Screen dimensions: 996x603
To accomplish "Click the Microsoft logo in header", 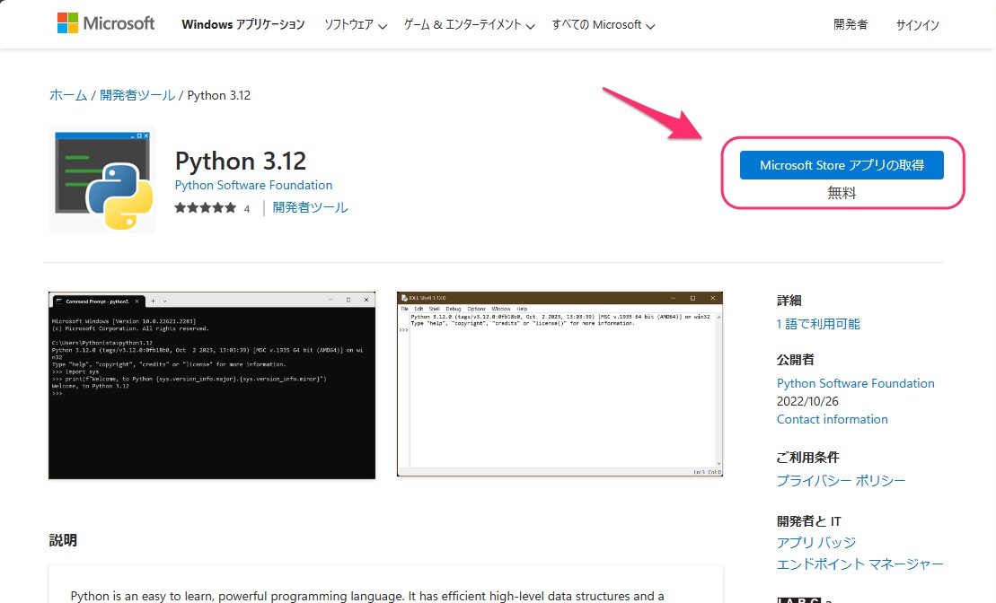I will (105, 23).
